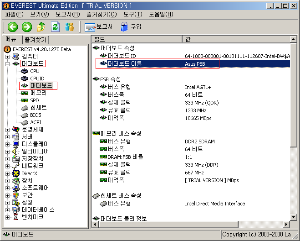Expand the 서버 tree node
This screenshot has width=300, height=241.
7,137
